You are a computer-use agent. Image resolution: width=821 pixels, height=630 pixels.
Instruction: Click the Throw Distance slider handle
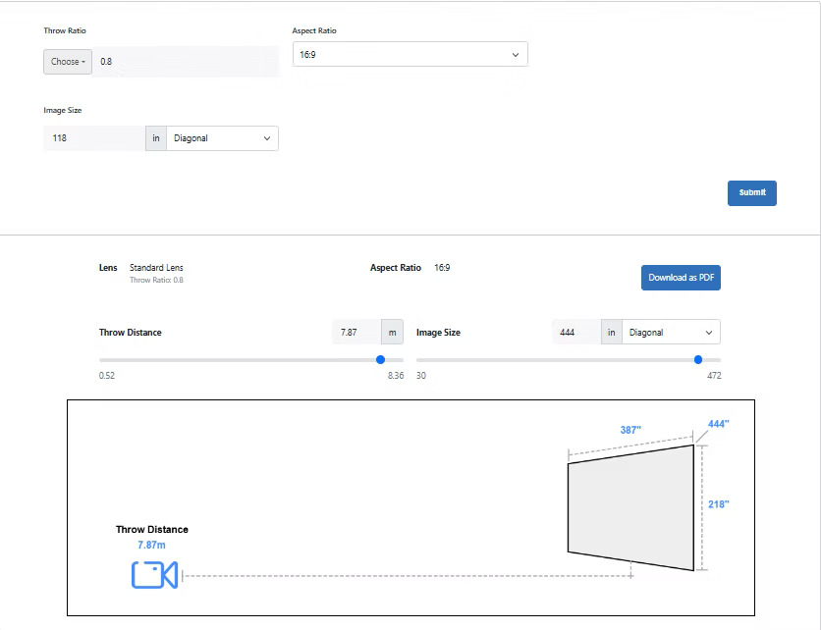click(x=381, y=360)
